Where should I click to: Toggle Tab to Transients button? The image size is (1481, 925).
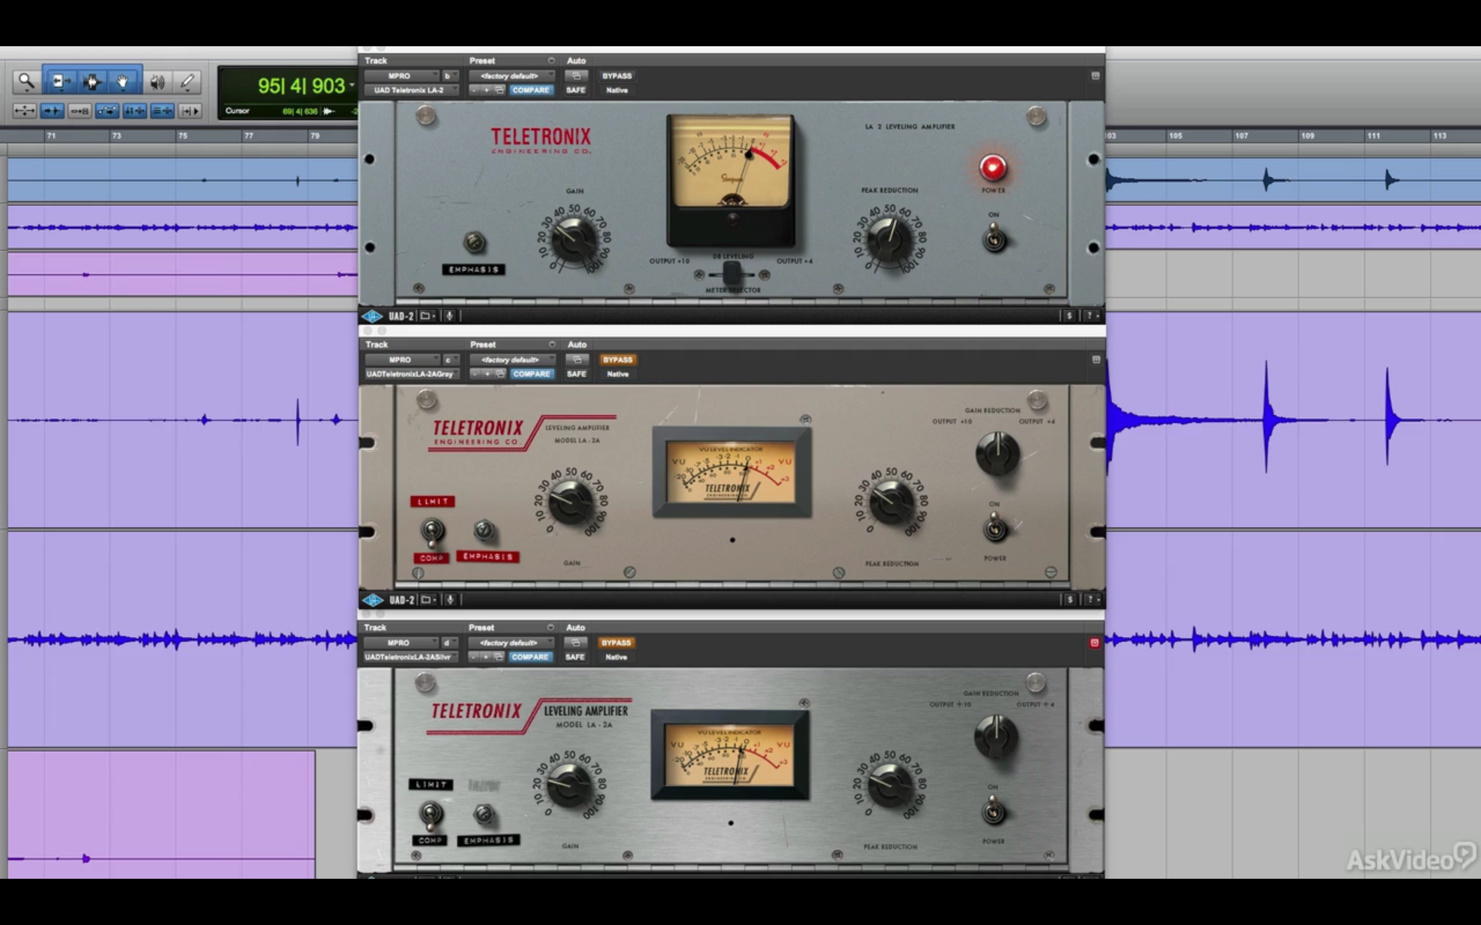[x=52, y=111]
